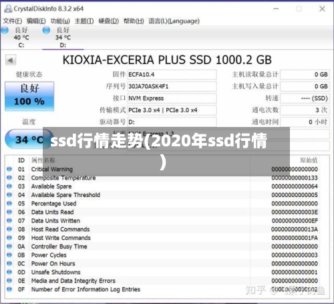Click status dot for 03 Available Spare

(x=9, y=186)
